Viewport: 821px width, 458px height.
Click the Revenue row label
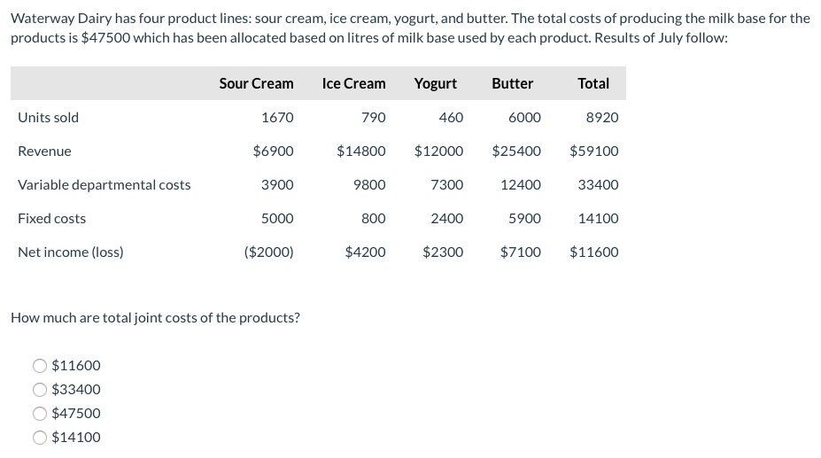(x=44, y=151)
